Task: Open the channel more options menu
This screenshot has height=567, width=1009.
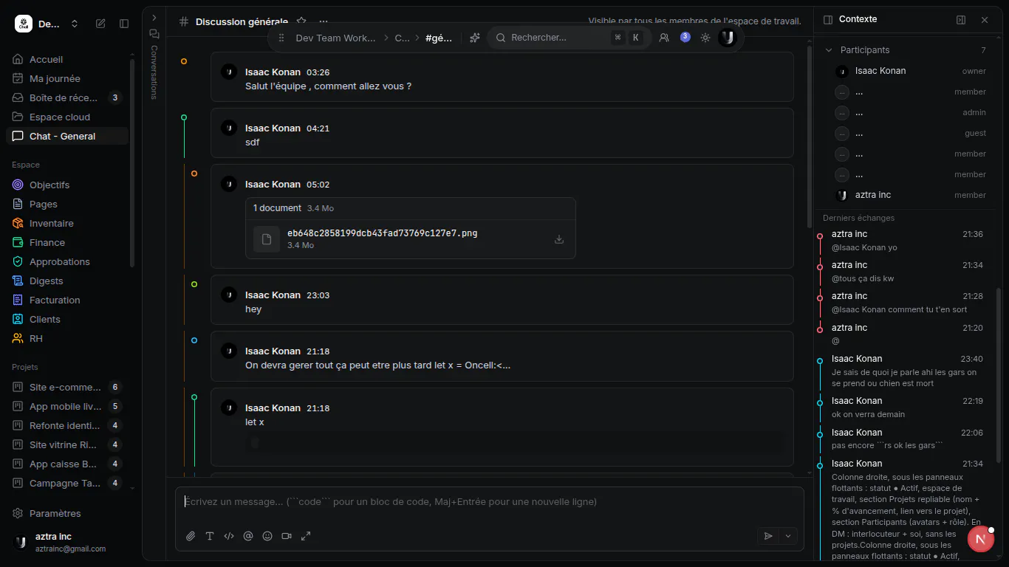Action: 324,21
